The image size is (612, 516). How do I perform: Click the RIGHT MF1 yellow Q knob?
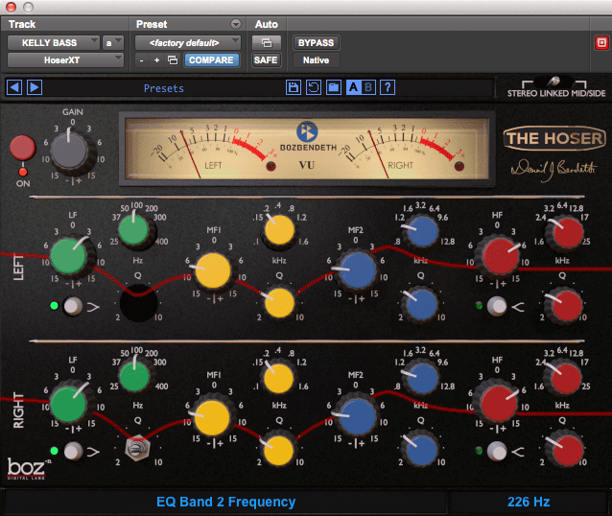[x=278, y=450]
